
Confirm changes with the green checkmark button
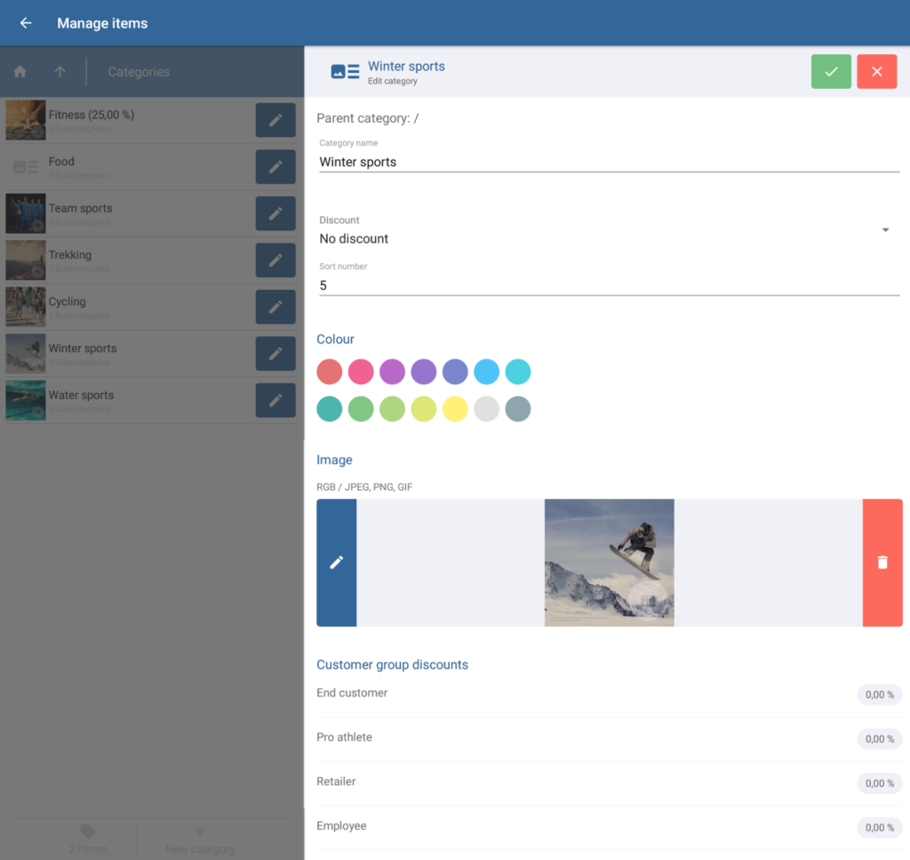[x=831, y=72]
